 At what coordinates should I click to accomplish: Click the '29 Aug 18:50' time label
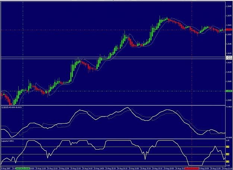point(169,169)
